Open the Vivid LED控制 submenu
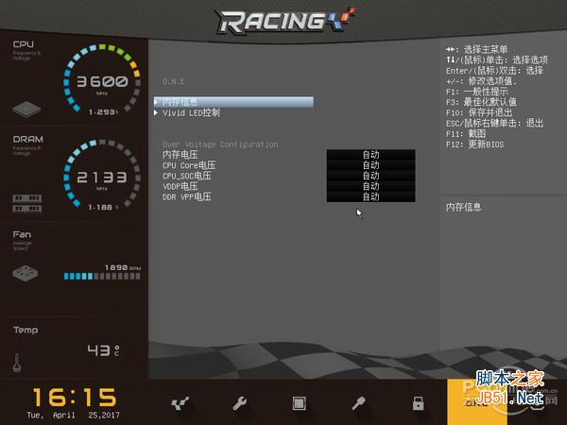 click(191, 112)
